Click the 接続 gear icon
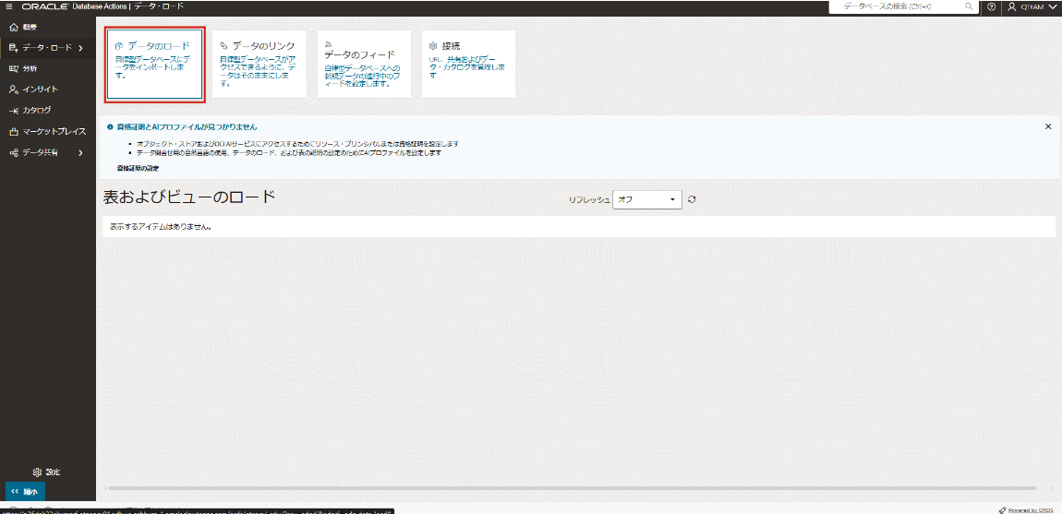This screenshot has height=514, width=1062. coord(433,45)
